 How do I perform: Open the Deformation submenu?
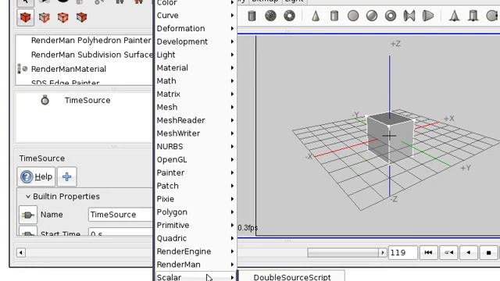195,28
